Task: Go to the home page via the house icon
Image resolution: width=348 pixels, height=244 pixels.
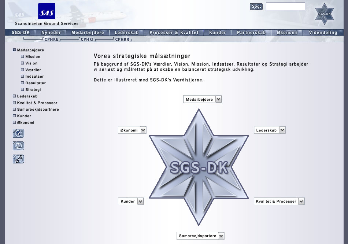Action: 18,133
